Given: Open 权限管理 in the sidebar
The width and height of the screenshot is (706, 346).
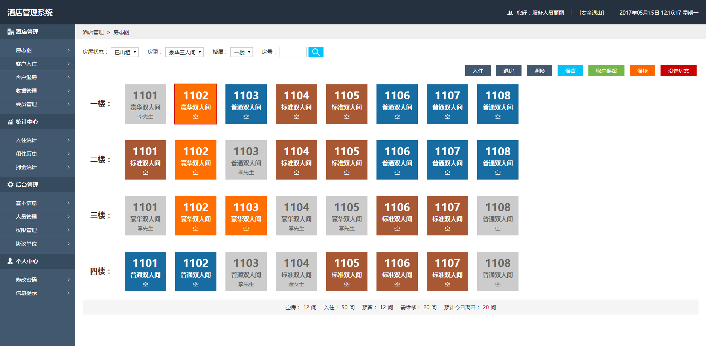Looking at the screenshot, I should (x=38, y=230).
